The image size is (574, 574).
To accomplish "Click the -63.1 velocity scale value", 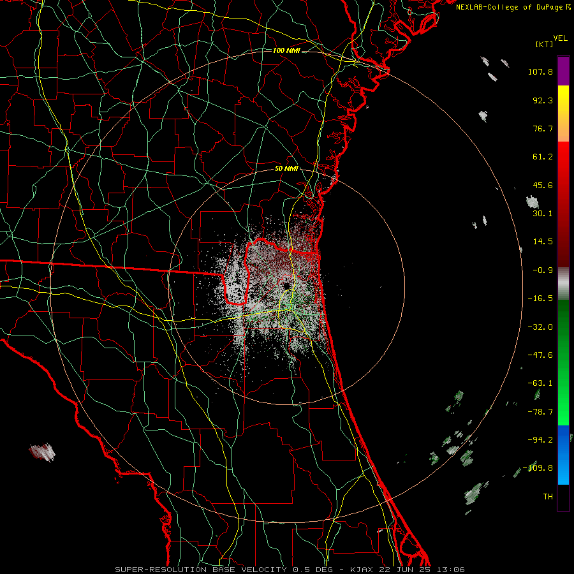I will tap(540, 383).
